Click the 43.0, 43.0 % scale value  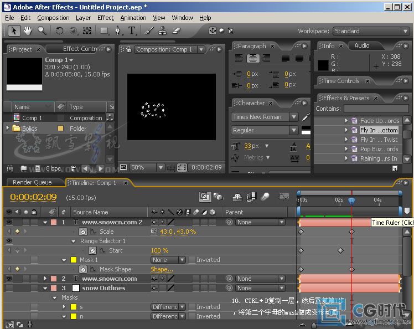(x=178, y=232)
